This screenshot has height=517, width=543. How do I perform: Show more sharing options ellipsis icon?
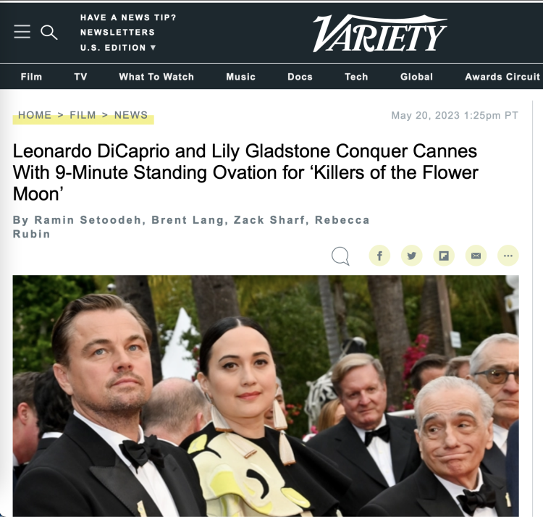508,256
